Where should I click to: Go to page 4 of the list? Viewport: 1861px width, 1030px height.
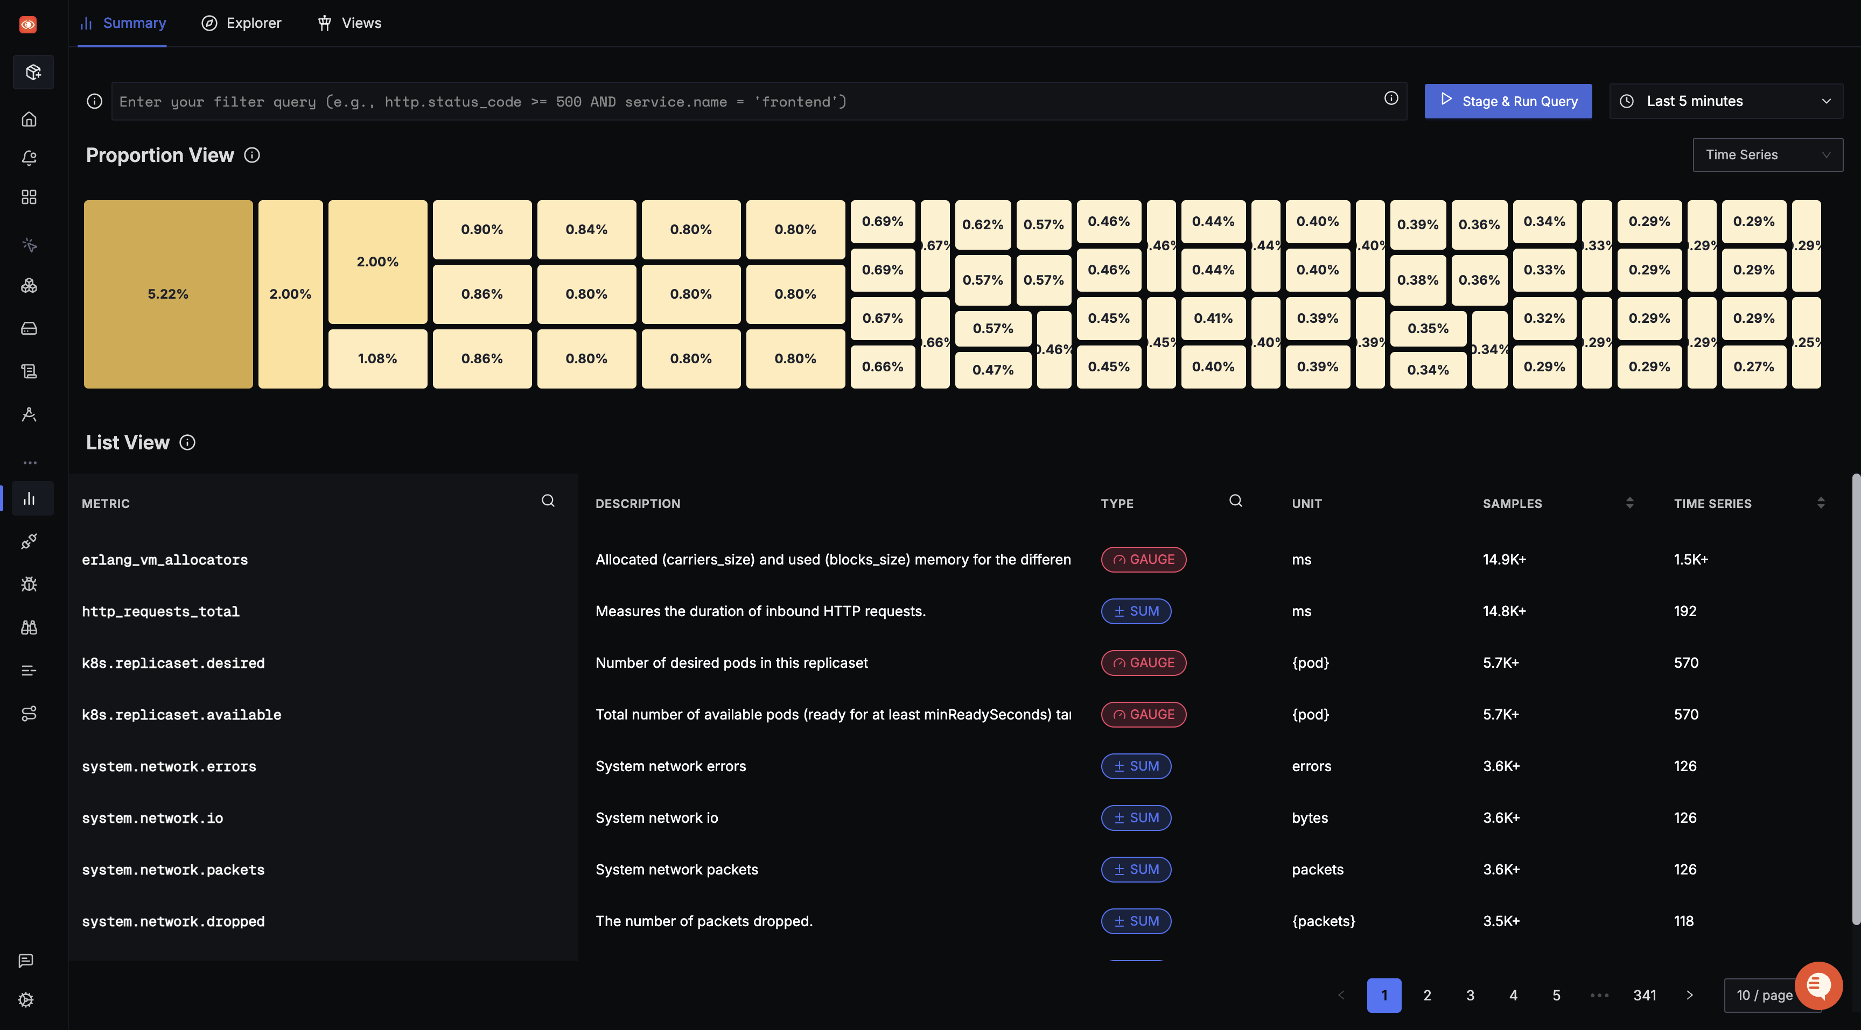(x=1513, y=996)
